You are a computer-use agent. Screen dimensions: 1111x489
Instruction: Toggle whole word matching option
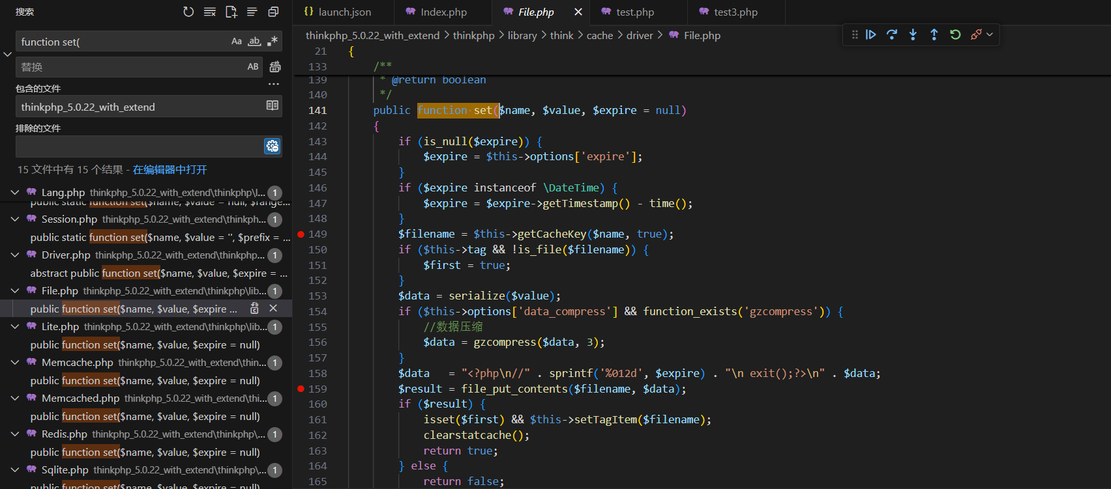(x=254, y=42)
